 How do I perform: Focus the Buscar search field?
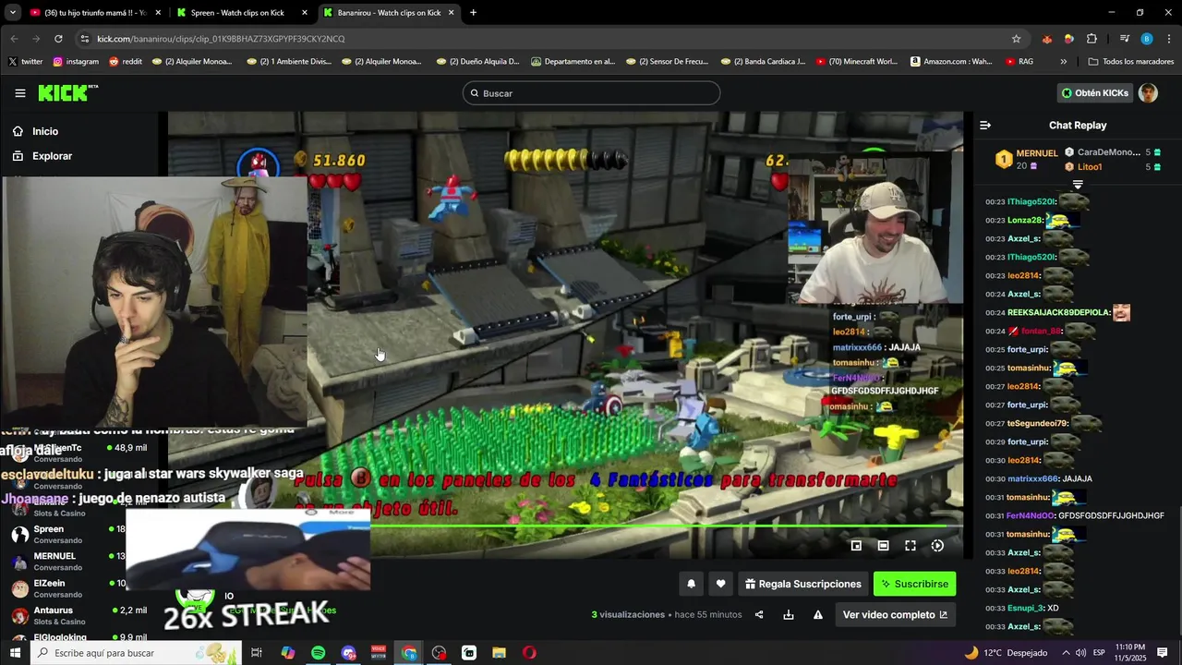591,93
